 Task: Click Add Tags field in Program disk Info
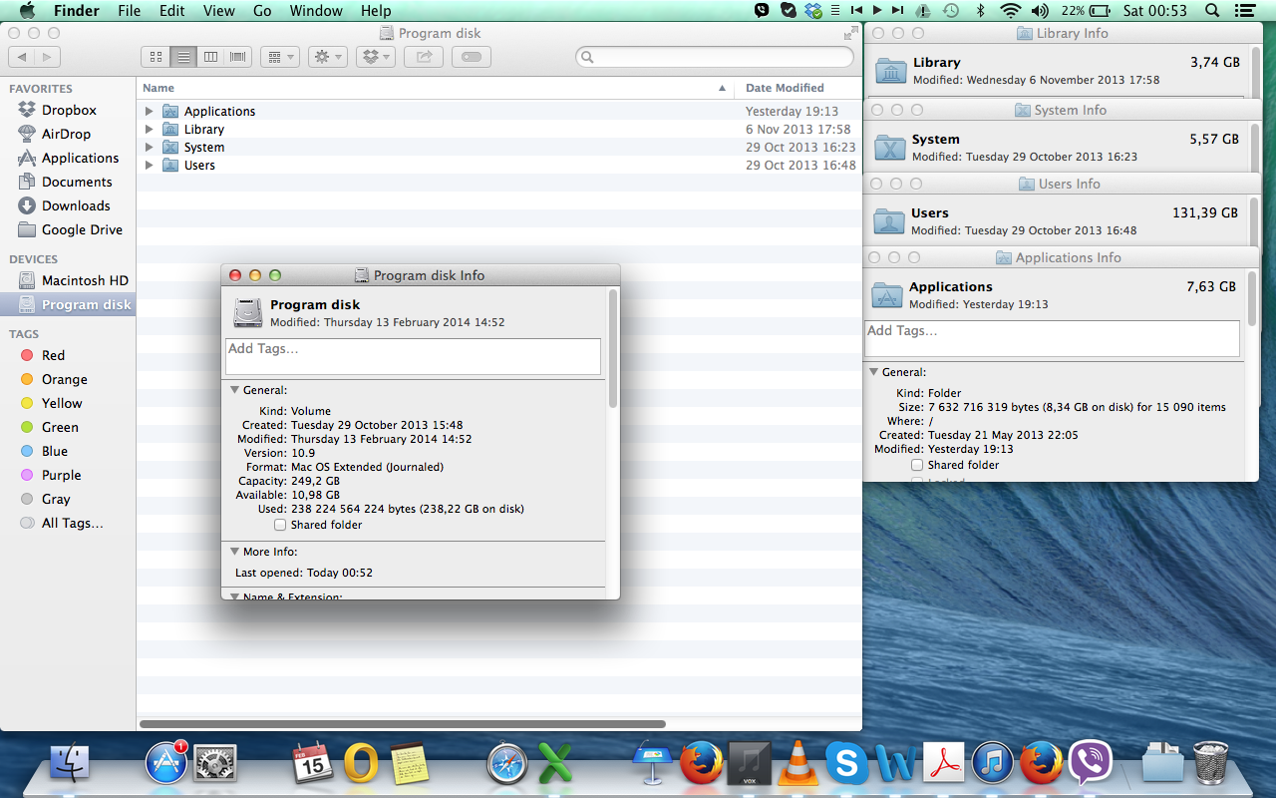point(413,356)
